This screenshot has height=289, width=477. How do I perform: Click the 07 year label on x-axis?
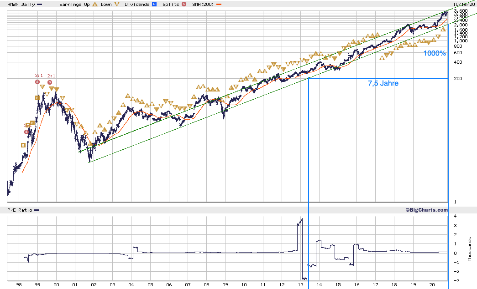pos(188,285)
